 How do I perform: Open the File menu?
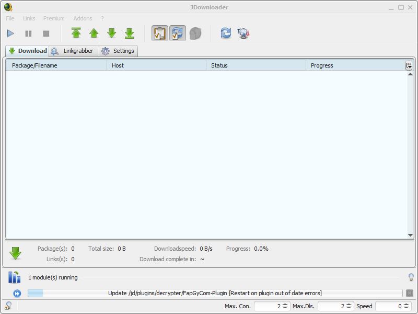pyautogui.click(x=10, y=18)
